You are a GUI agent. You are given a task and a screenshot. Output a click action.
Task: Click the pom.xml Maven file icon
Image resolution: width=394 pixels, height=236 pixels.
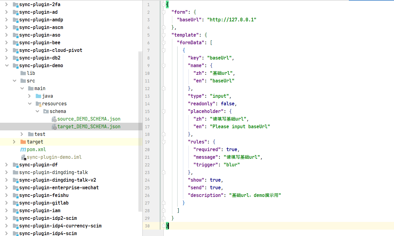tap(23, 150)
